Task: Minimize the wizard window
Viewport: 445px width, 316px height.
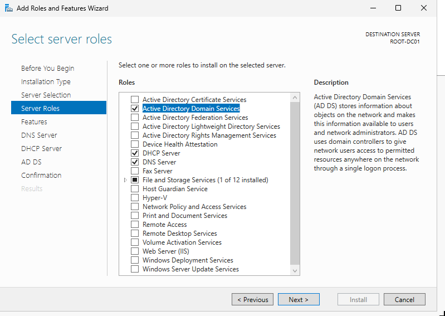Action: [373, 8]
